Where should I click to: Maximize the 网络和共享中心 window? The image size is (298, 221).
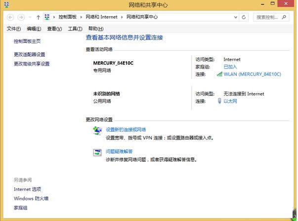[x=272, y=3]
